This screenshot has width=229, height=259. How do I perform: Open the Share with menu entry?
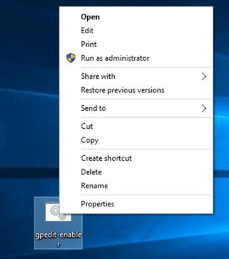(x=136, y=76)
